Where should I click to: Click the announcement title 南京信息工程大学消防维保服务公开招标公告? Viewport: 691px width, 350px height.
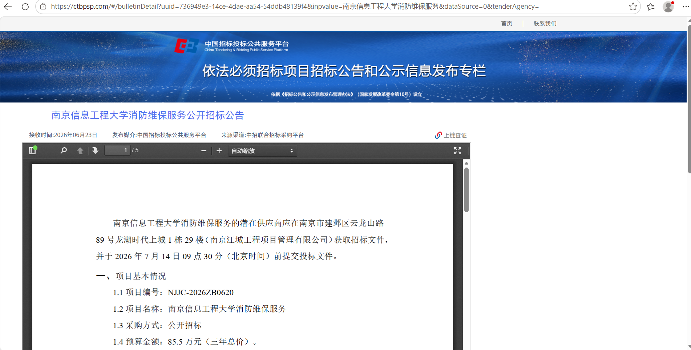[148, 115]
